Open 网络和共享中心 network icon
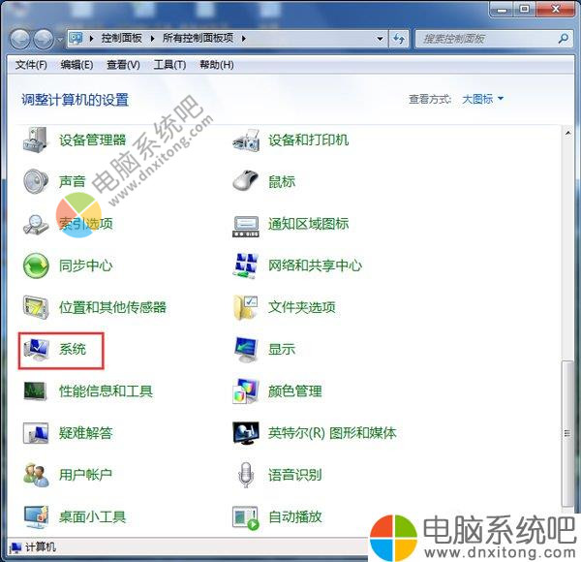 [x=246, y=265]
